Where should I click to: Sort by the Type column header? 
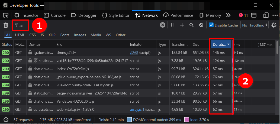[163, 44]
